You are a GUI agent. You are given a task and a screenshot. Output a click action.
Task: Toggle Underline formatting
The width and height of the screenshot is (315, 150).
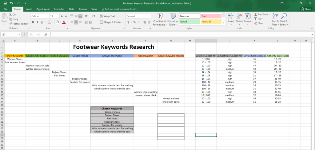click(x=42, y=22)
